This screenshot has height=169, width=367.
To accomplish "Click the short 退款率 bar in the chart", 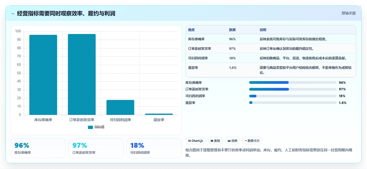I will coord(159,114).
